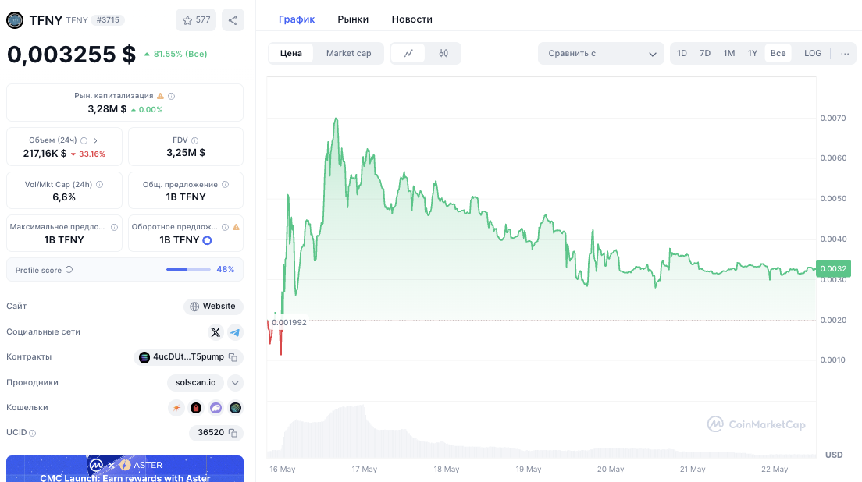862x482 pixels.
Task: Click info icon next to Vol/Mkt Cap (24h)
Action: point(99,185)
